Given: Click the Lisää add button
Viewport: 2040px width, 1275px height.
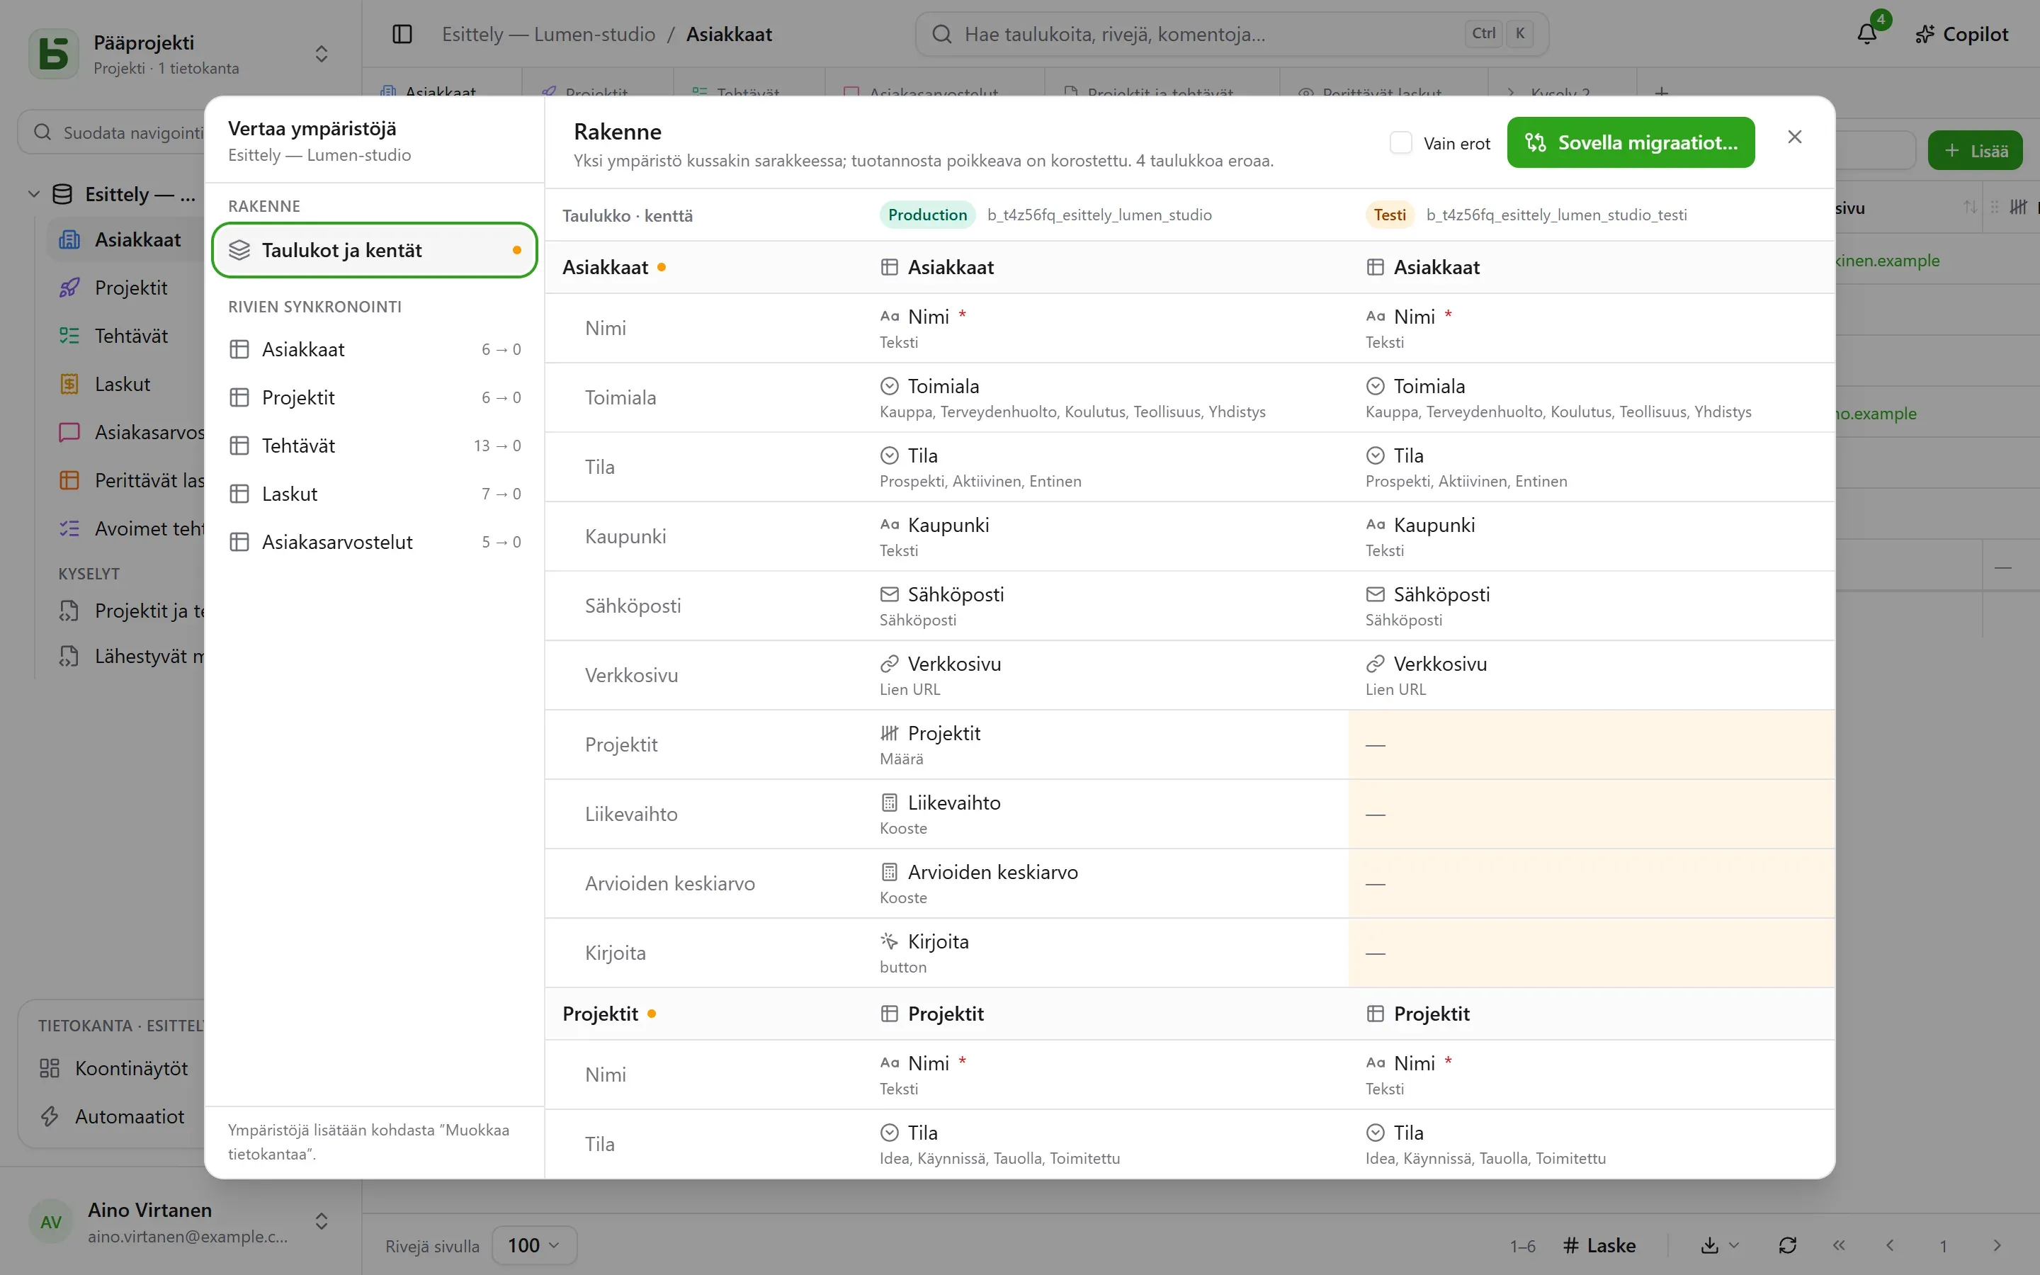Looking at the screenshot, I should coord(1974,151).
